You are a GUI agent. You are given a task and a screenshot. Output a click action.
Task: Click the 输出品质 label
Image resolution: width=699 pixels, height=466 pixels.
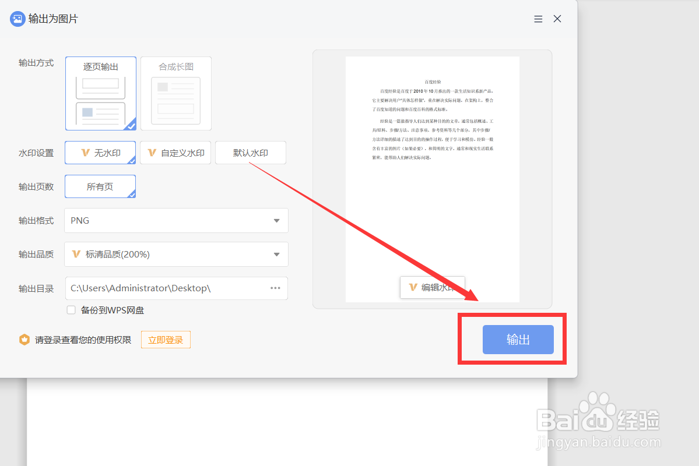coord(36,255)
